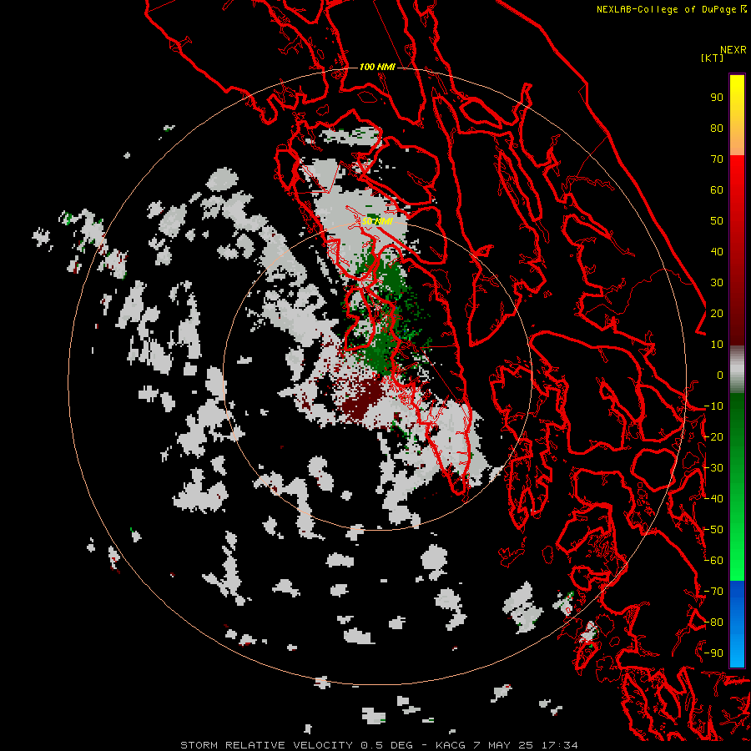The width and height of the screenshot is (751, 751).
Task: Click the STORM RELATIVE VELOCITY caption text
Action: pos(267,745)
